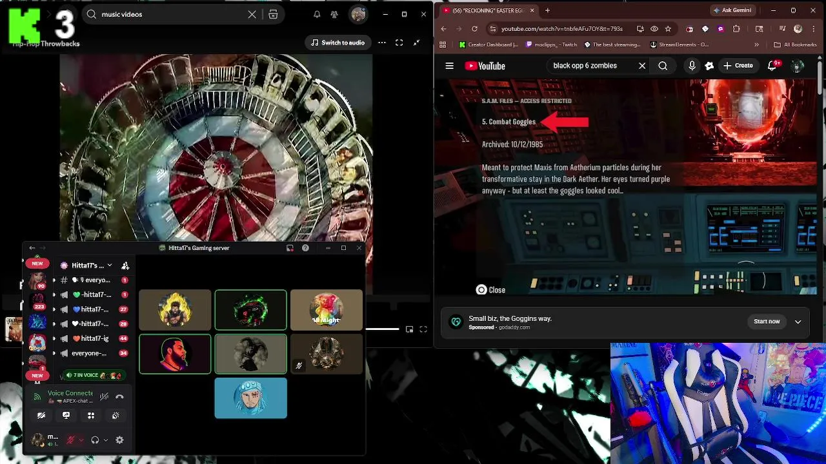This screenshot has width=826, height=464.
Task: Open the everyo... text channel with 1 mention
Action: 94,280
